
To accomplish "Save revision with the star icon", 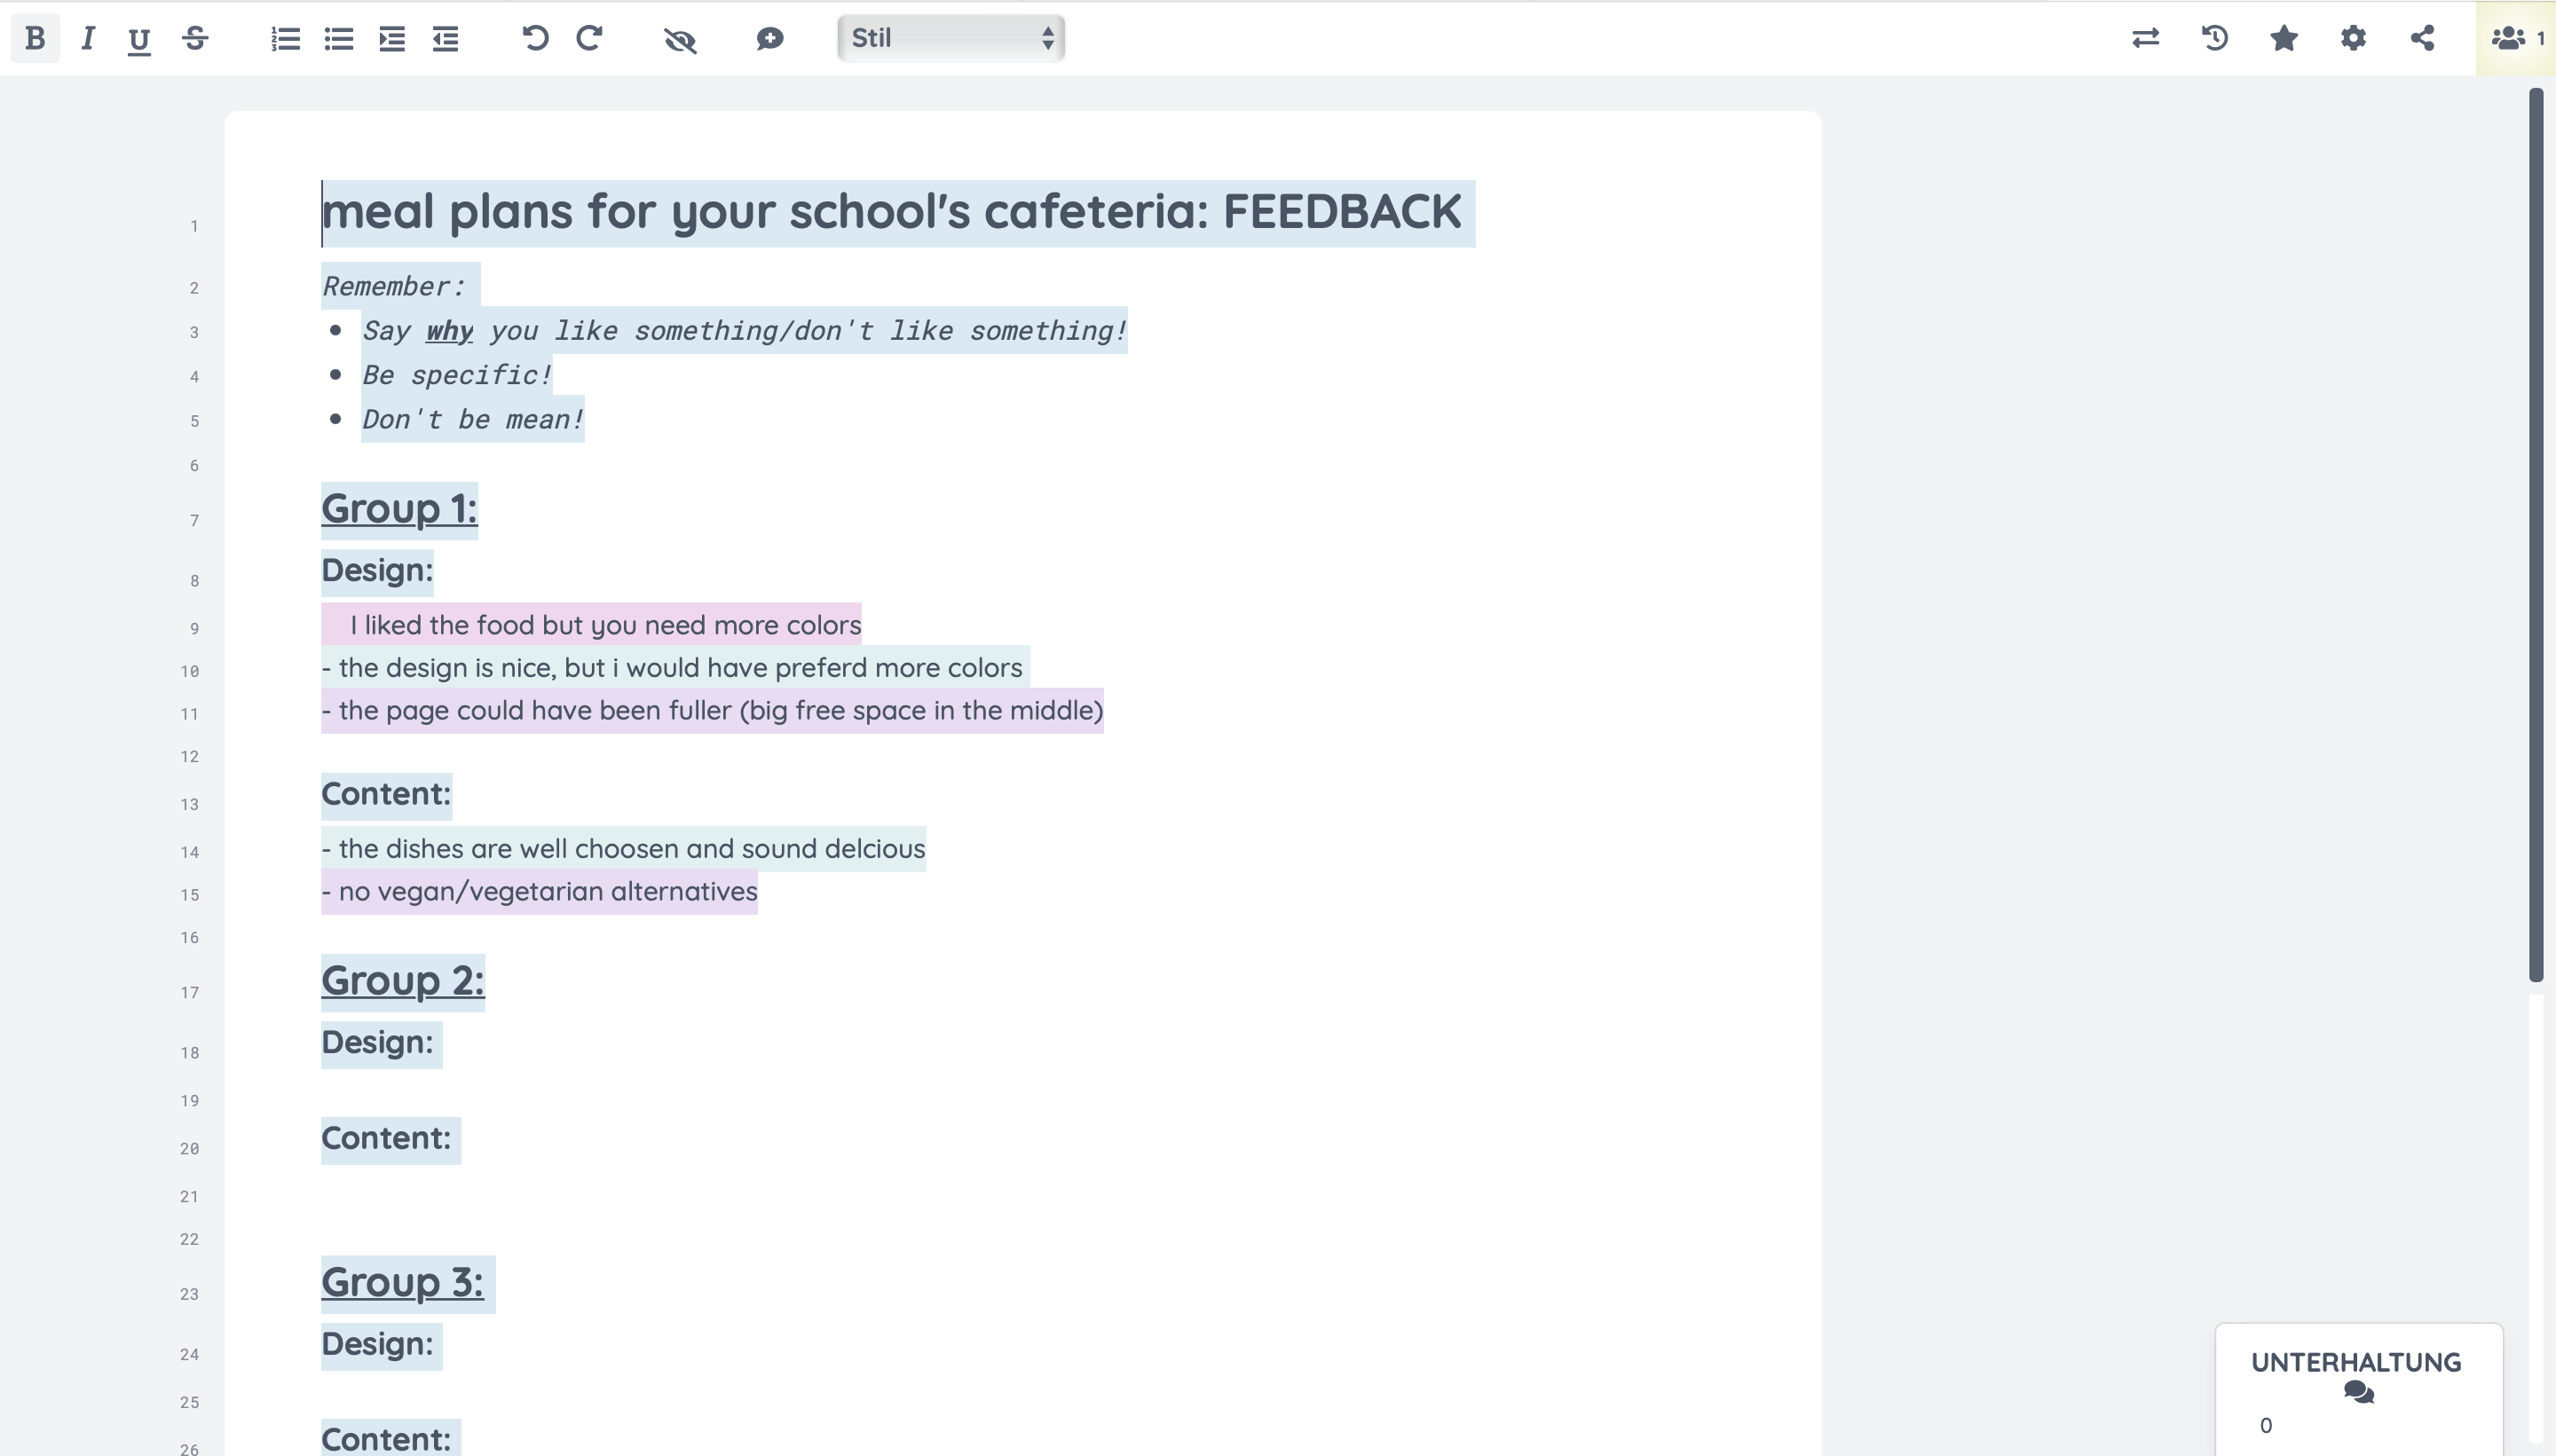I will 2284,38.
